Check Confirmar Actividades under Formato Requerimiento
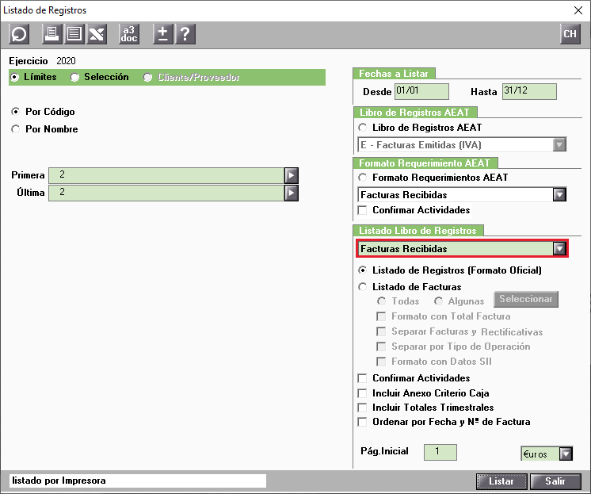This screenshot has width=591, height=494. [363, 210]
